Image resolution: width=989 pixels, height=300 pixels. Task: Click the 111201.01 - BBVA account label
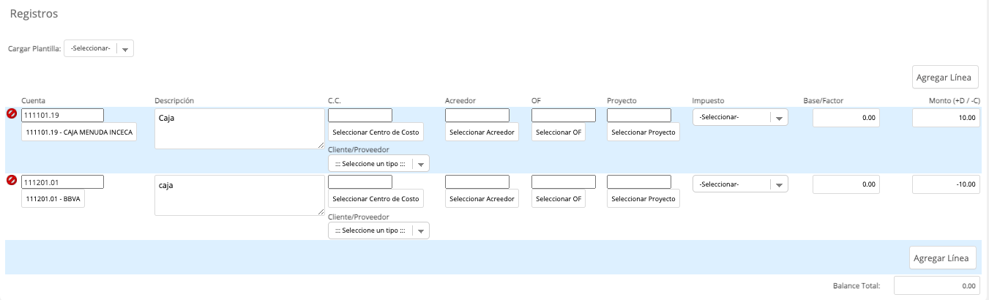pyautogui.click(x=53, y=198)
